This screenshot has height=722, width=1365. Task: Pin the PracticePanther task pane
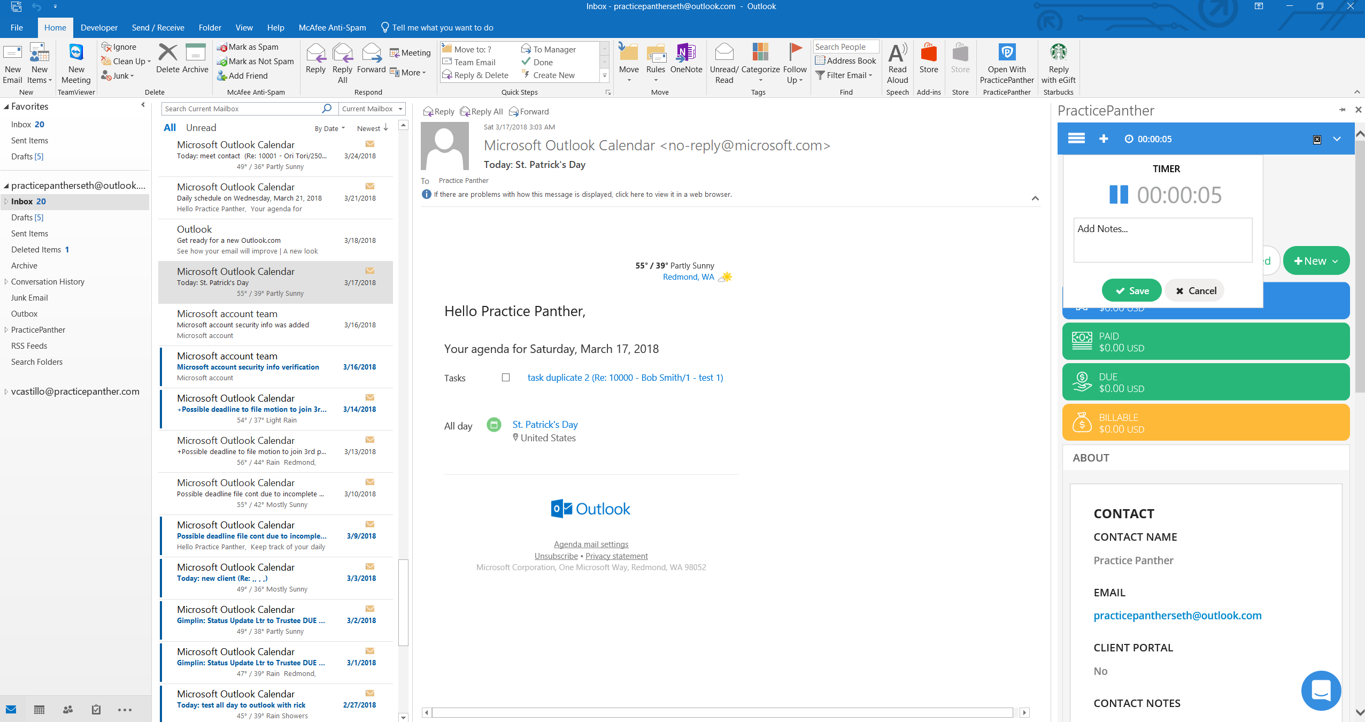[x=1342, y=110]
